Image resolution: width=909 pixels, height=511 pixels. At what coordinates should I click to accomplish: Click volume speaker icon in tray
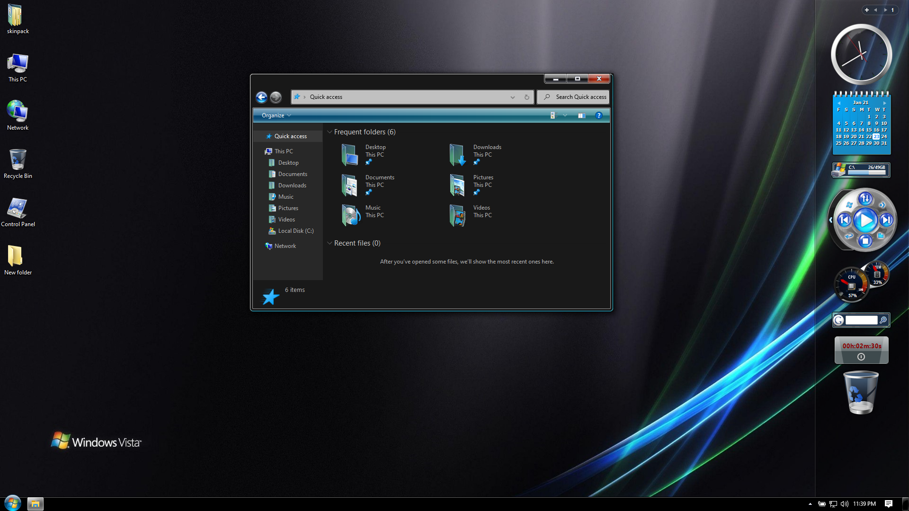pos(845,504)
